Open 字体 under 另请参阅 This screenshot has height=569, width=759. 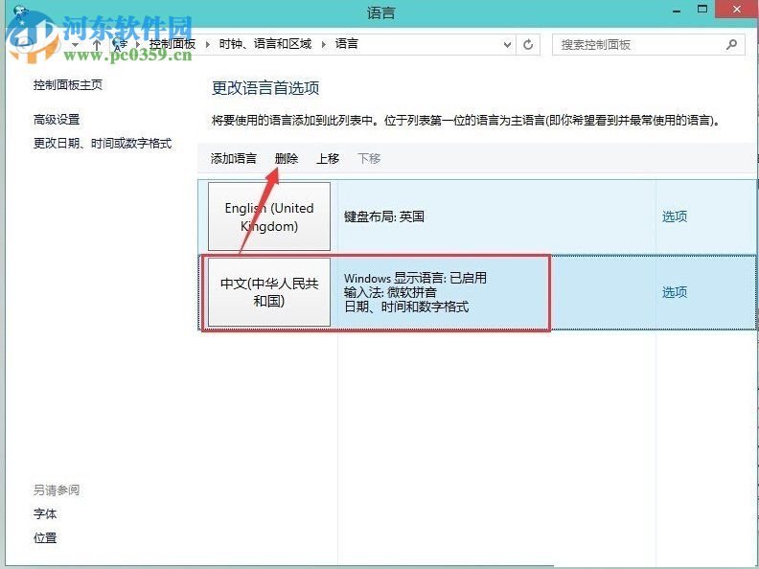click(x=45, y=514)
